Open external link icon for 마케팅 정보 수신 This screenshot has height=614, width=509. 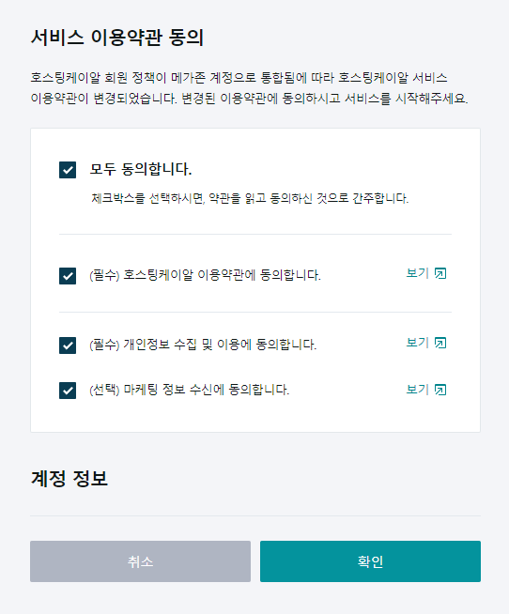(440, 390)
